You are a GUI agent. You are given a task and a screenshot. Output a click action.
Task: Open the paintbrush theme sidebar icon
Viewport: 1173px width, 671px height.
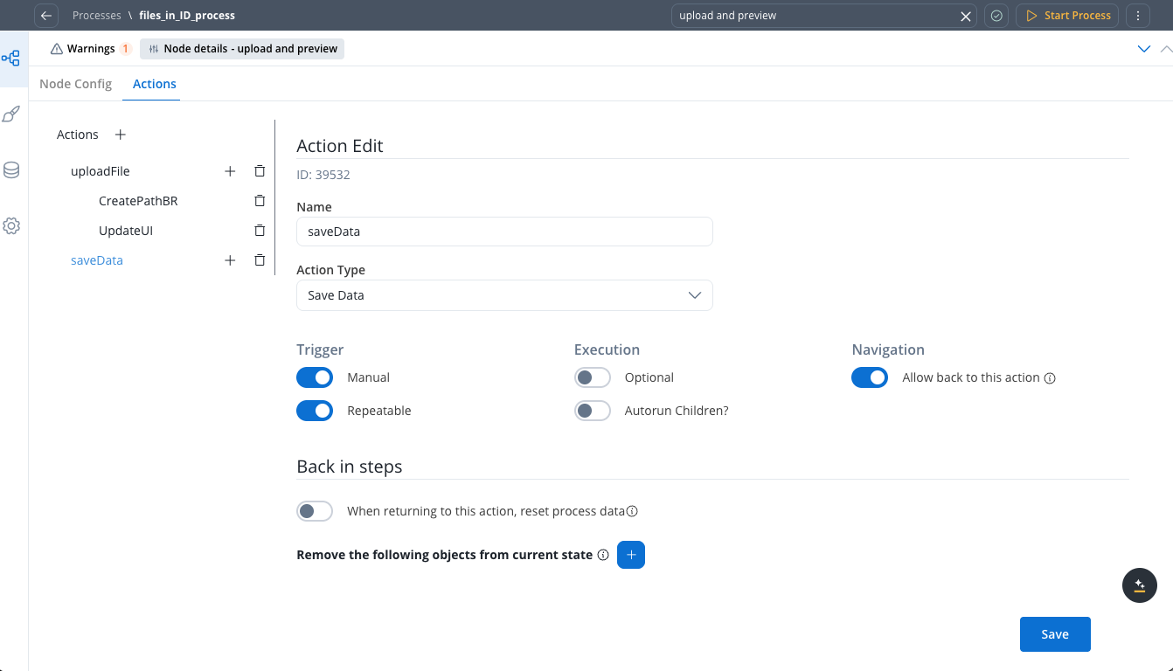(x=11, y=114)
